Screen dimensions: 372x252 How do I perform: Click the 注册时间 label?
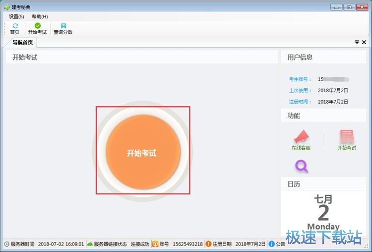(300, 102)
